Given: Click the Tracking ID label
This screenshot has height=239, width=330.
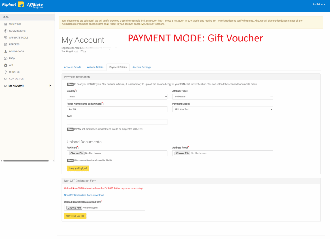Looking at the screenshot, I should click(x=67, y=51).
